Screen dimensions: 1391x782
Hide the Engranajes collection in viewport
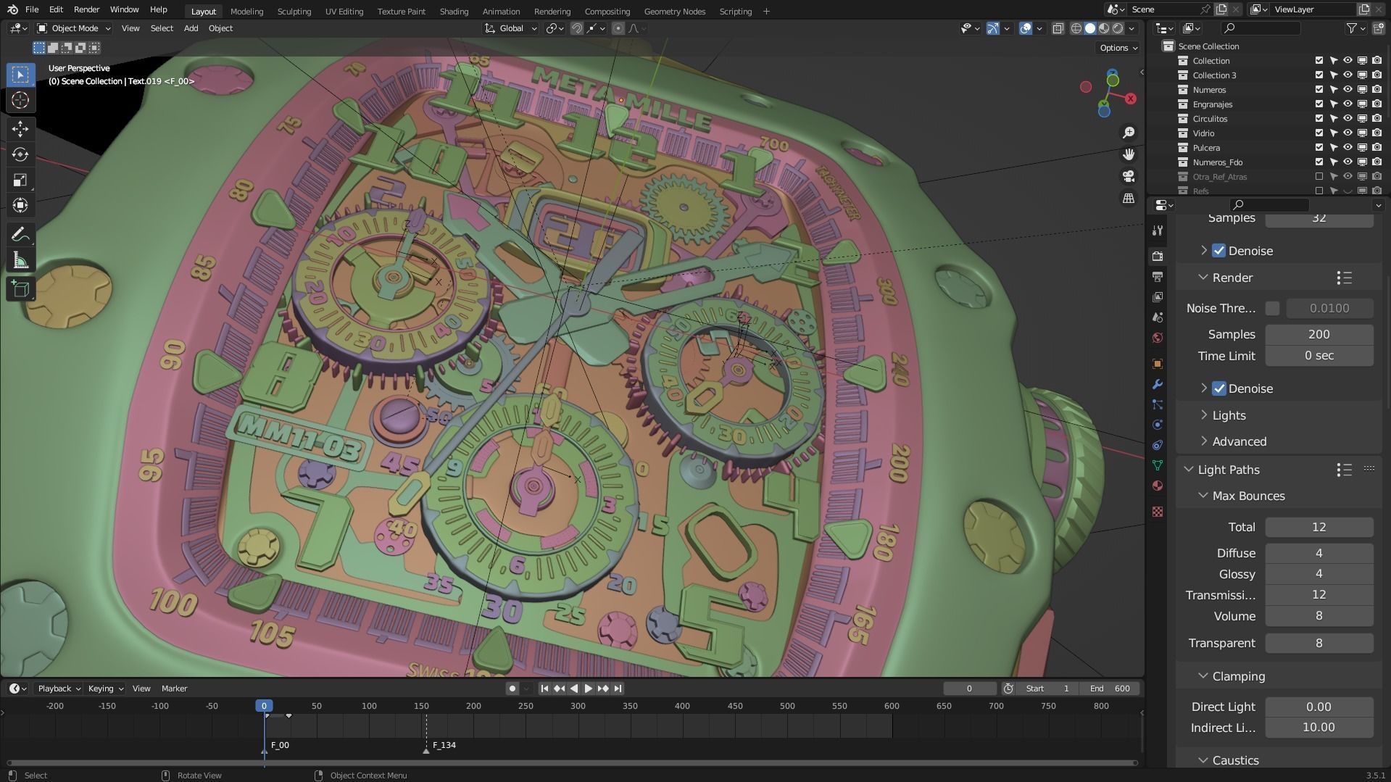pos(1348,104)
